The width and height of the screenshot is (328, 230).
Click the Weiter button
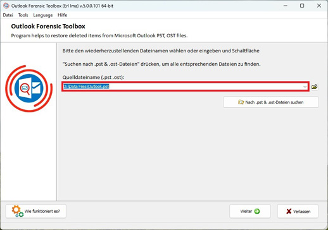coord(250,211)
